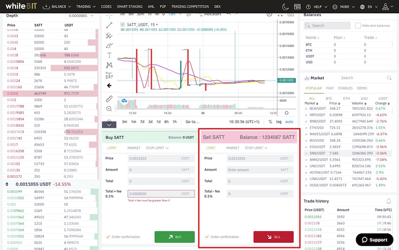The width and height of the screenshot is (399, 250).
Task: Open the layout settings icon in header
Action: coord(297,7)
